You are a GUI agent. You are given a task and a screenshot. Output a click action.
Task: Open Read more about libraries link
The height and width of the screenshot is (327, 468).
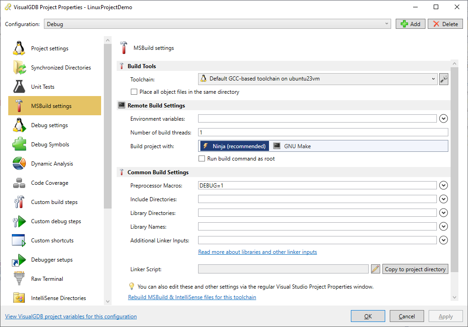click(258, 252)
